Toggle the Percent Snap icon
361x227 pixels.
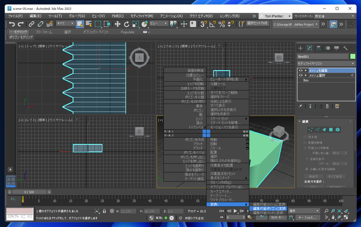[222, 24]
